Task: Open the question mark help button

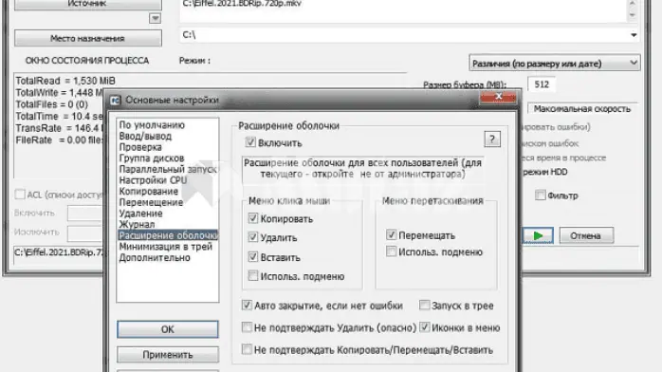Action: click(x=492, y=139)
